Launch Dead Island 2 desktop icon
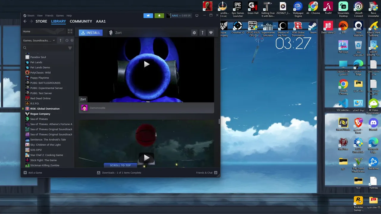The width and height of the screenshot is (381, 214). [x=328, y=28]
